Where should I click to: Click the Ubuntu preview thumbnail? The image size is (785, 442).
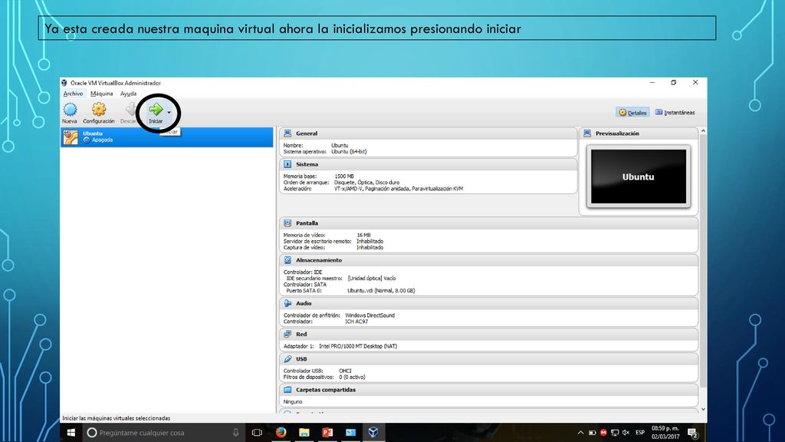[639, 176]
